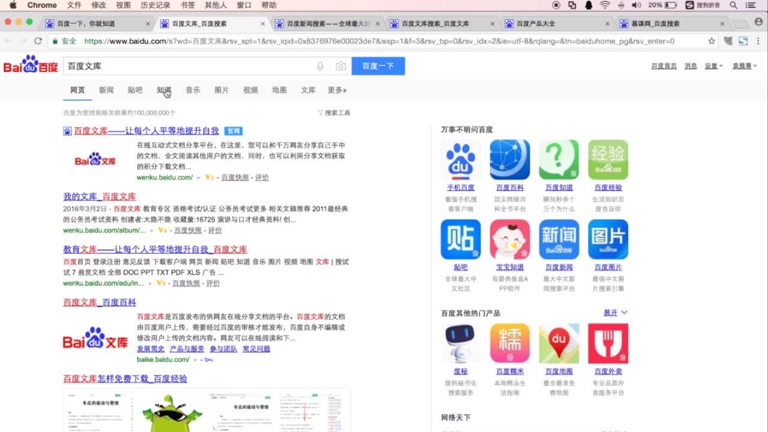Viewport: 768px width, 432px height.
Task: Select the 百度糯米 icon
Action: 509,343
